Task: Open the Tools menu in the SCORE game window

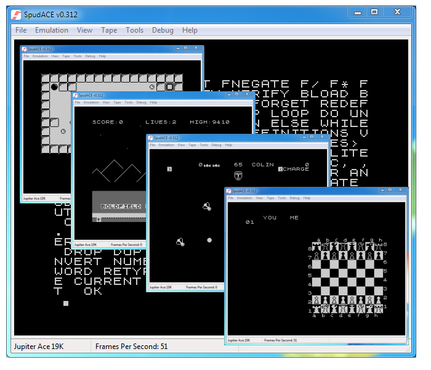Action: click(129, 102)
